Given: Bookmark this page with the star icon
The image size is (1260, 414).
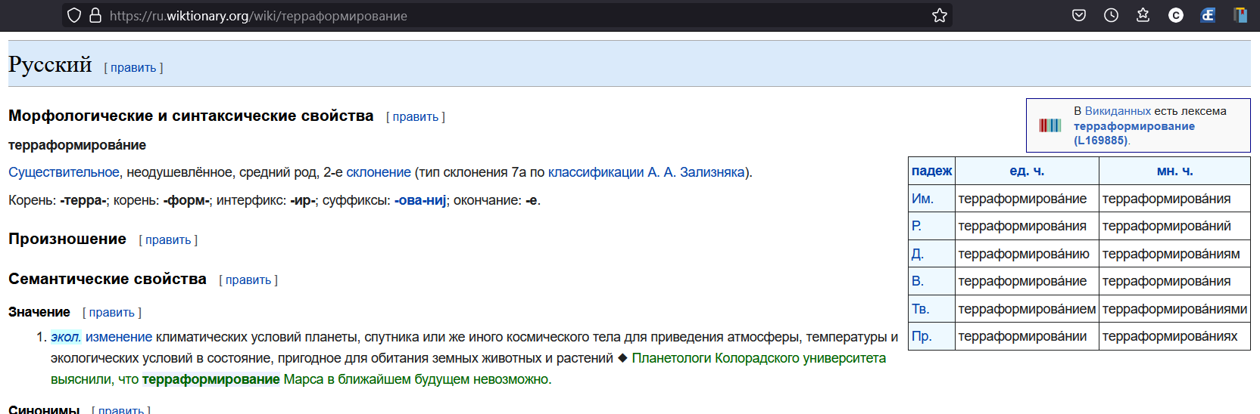Looking at the screenshot, I should pyautogui.click(x=940, y=15).
